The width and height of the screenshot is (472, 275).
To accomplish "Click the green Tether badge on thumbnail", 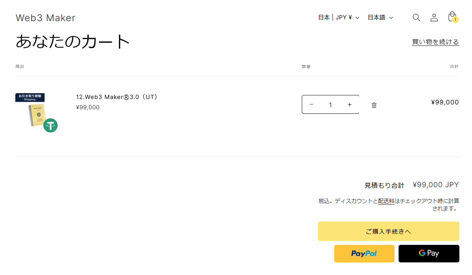I will click(50, 126).
